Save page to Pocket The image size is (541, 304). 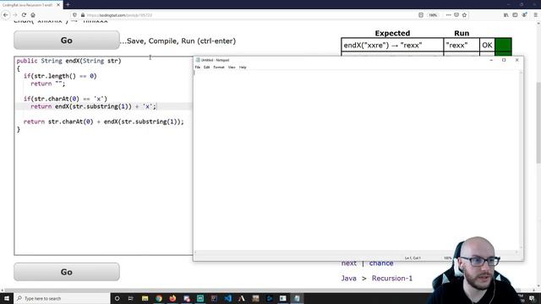point(456,15)
